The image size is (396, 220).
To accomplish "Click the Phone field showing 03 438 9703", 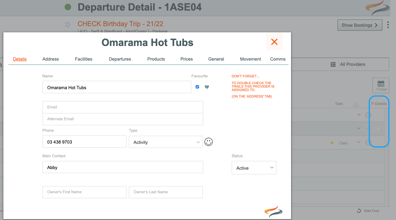I will pos(84,142).
